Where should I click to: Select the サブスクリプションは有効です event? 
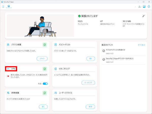pyautogui.click(x=116, y=50)
